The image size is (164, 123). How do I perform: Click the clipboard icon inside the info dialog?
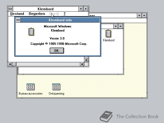31,32
